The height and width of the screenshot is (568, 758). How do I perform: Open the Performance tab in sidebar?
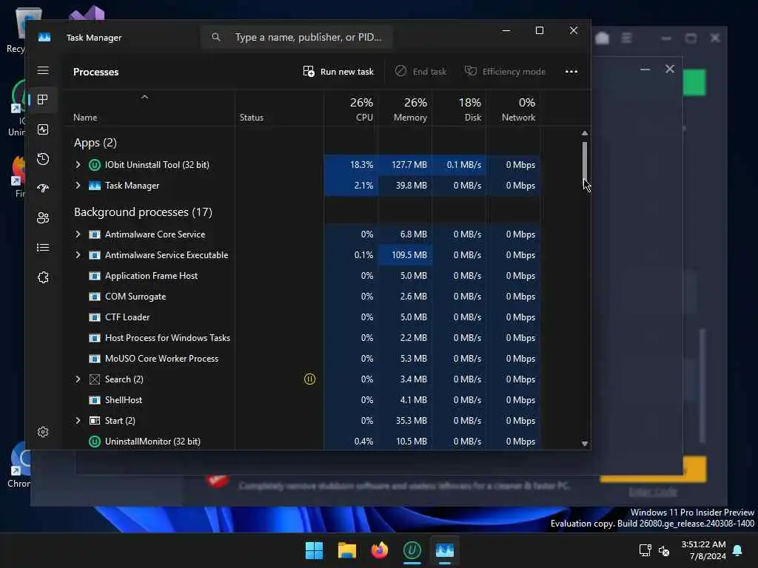pyautogui.click(x=42, y=129)
